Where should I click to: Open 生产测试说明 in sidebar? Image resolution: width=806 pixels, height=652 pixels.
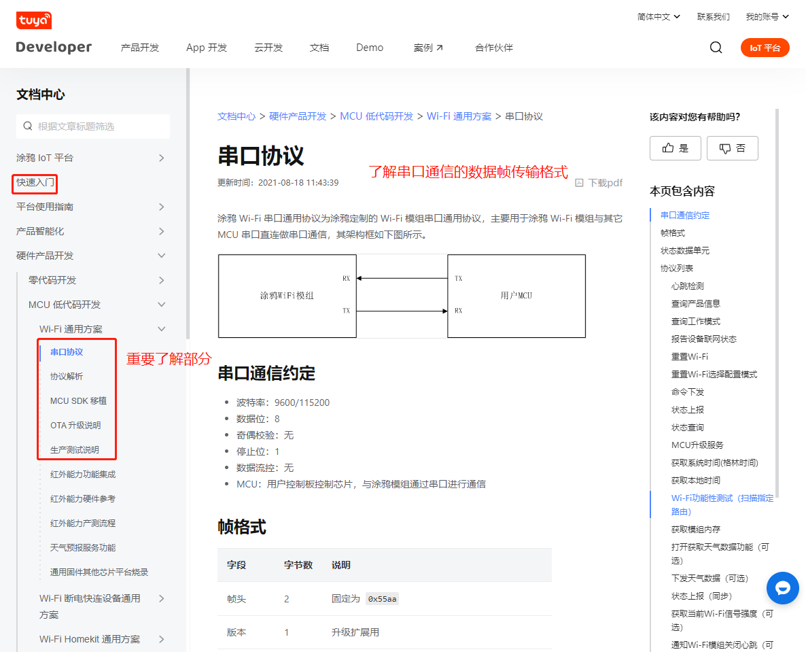tap(75, 450)
